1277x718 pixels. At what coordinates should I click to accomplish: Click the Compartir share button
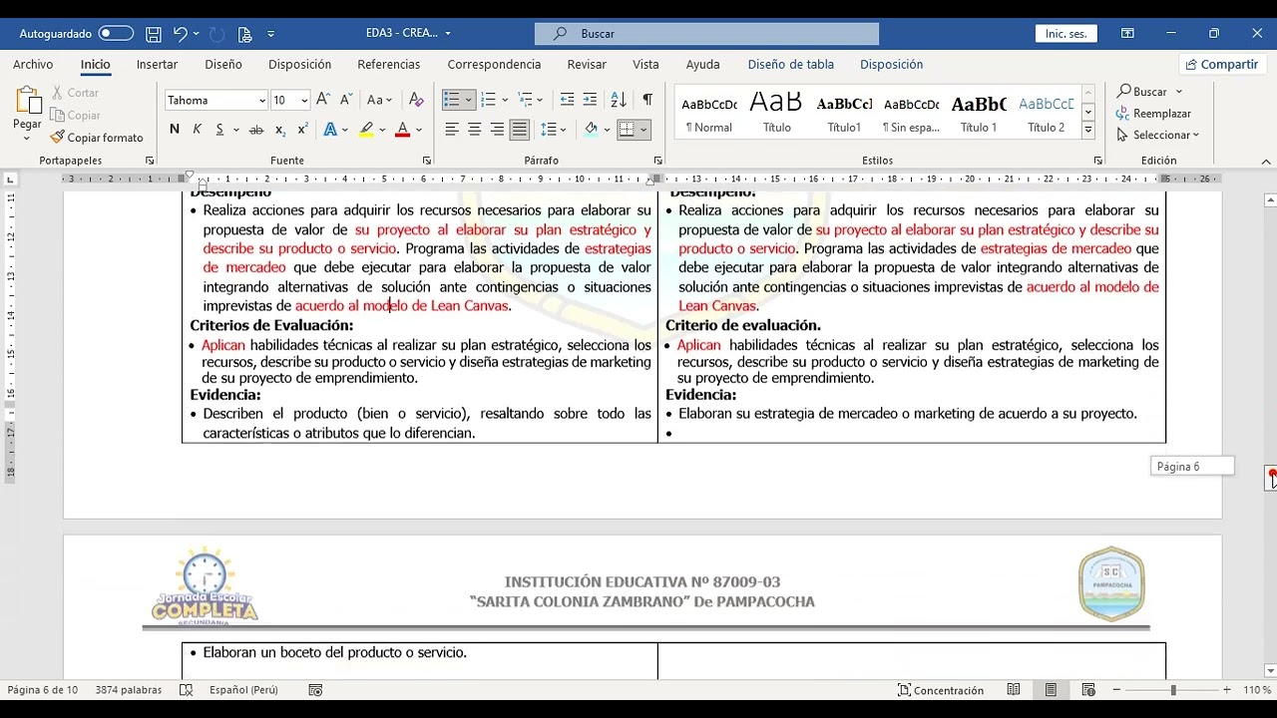click(1221, 64)
